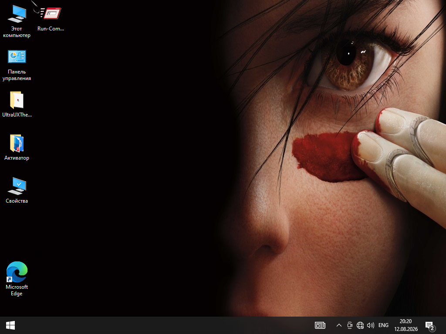Viewport: 446px width, 334px height.
Task: Open the Windows Start menu
Action: coord(10,325)
